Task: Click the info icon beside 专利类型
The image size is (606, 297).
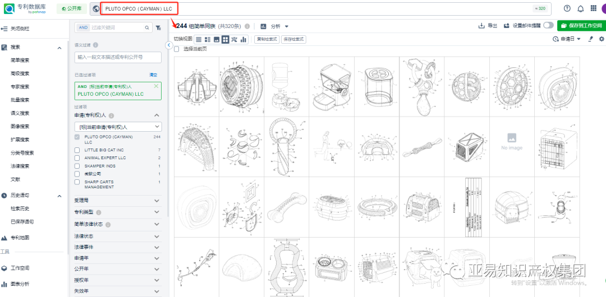Action: [99, 212]
